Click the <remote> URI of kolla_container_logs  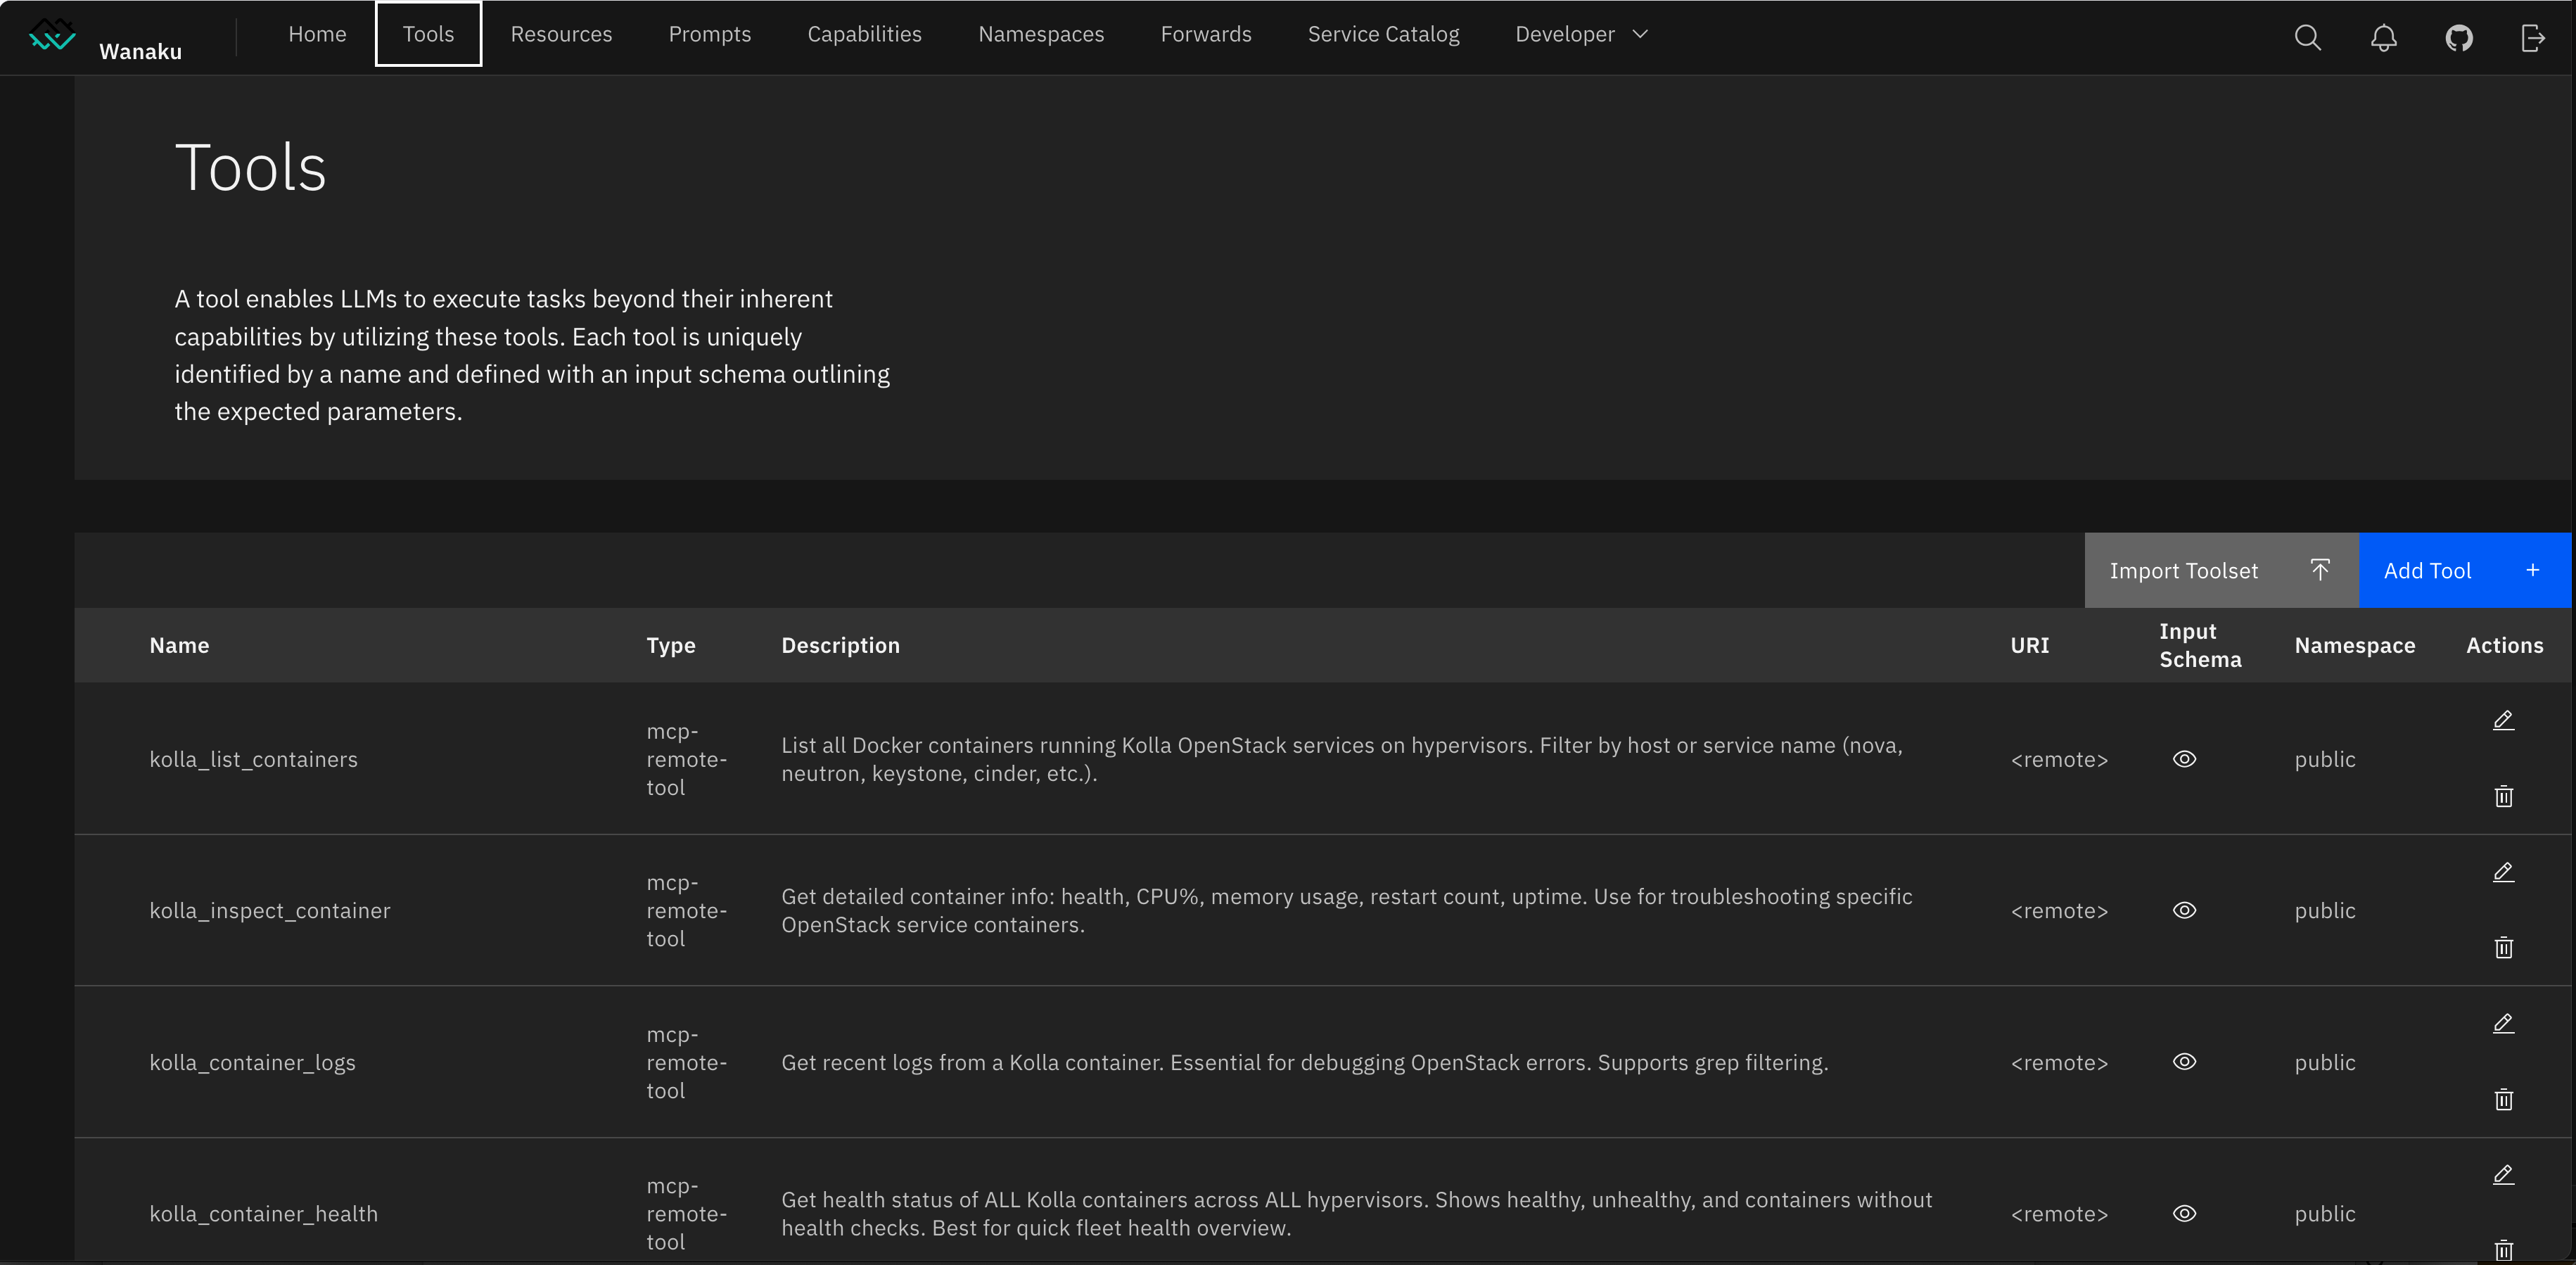tap(2059, 1062)
